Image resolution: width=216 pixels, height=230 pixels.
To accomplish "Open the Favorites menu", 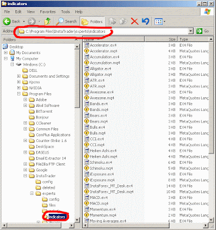I will 48,12.
